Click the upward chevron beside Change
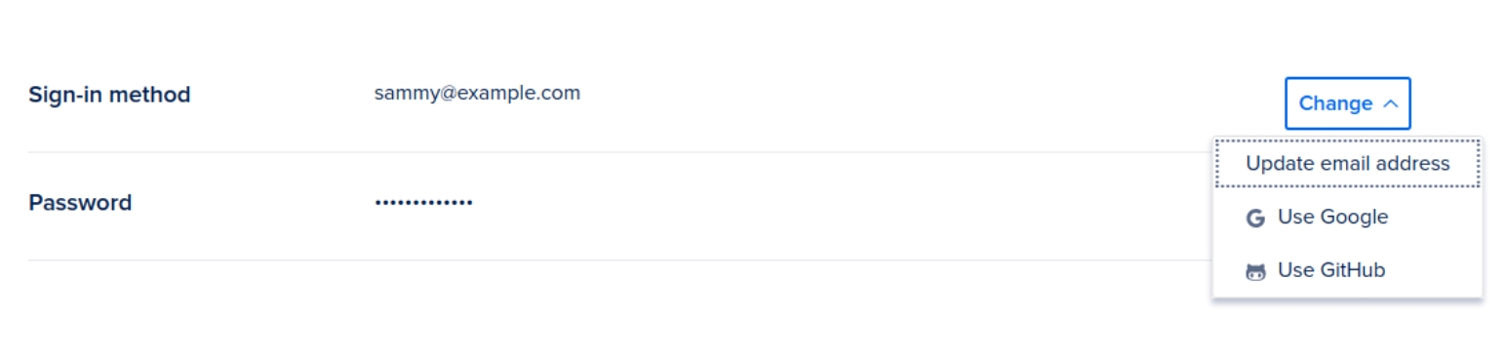 click(x=1391, y=103)
